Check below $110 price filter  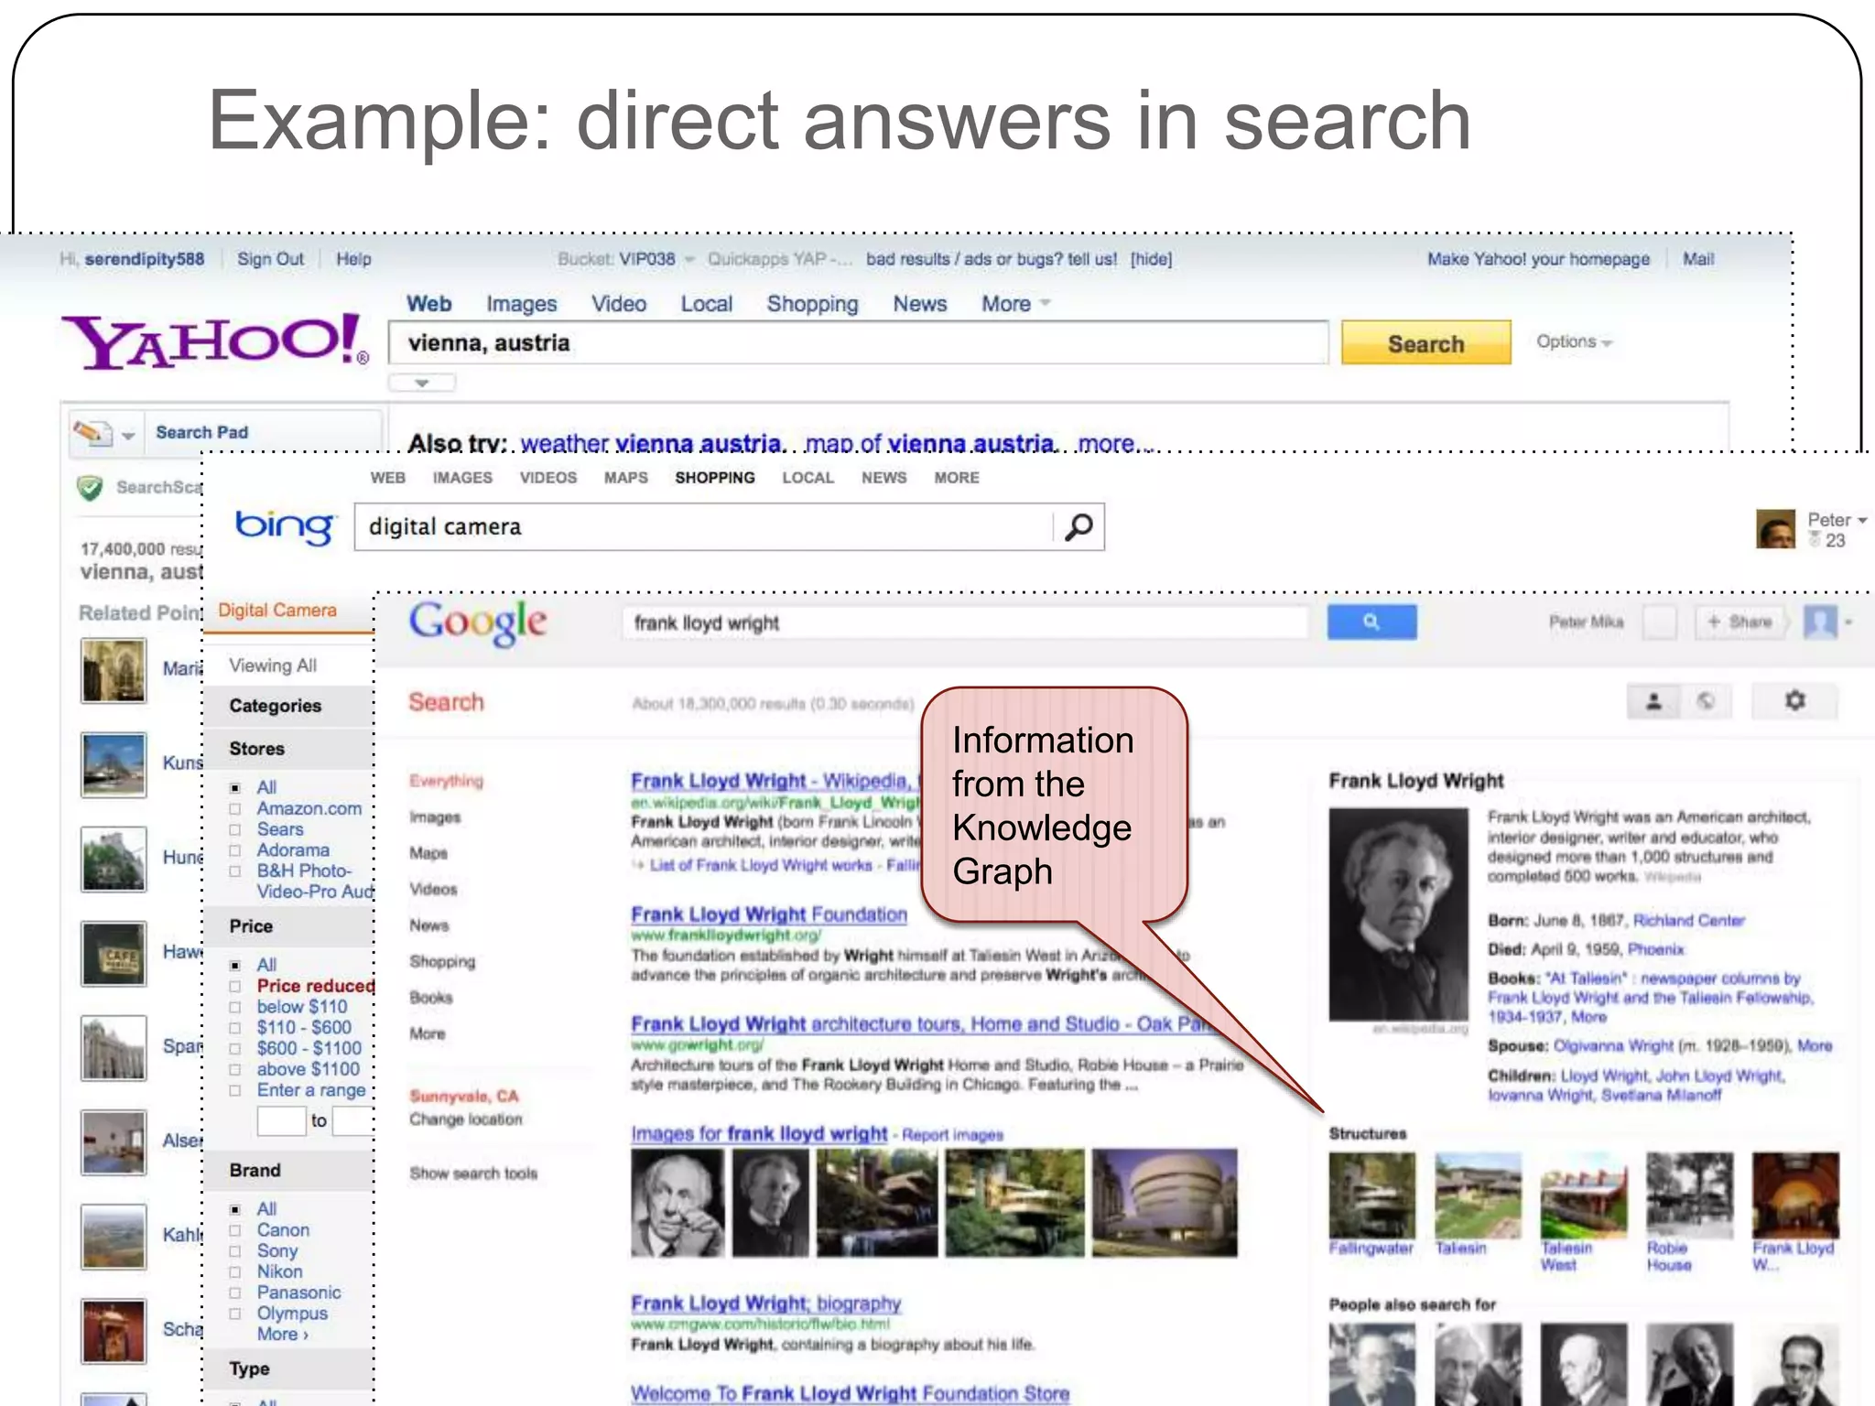coord(235,1007)
